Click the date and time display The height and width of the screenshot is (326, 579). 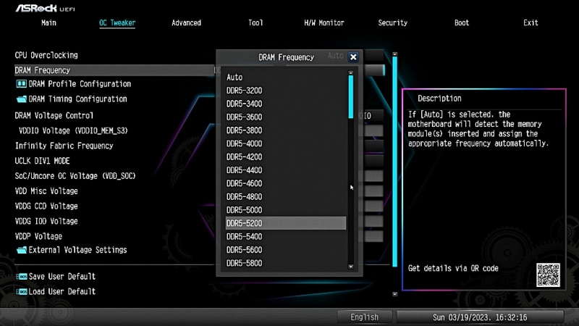click(481, 317)
